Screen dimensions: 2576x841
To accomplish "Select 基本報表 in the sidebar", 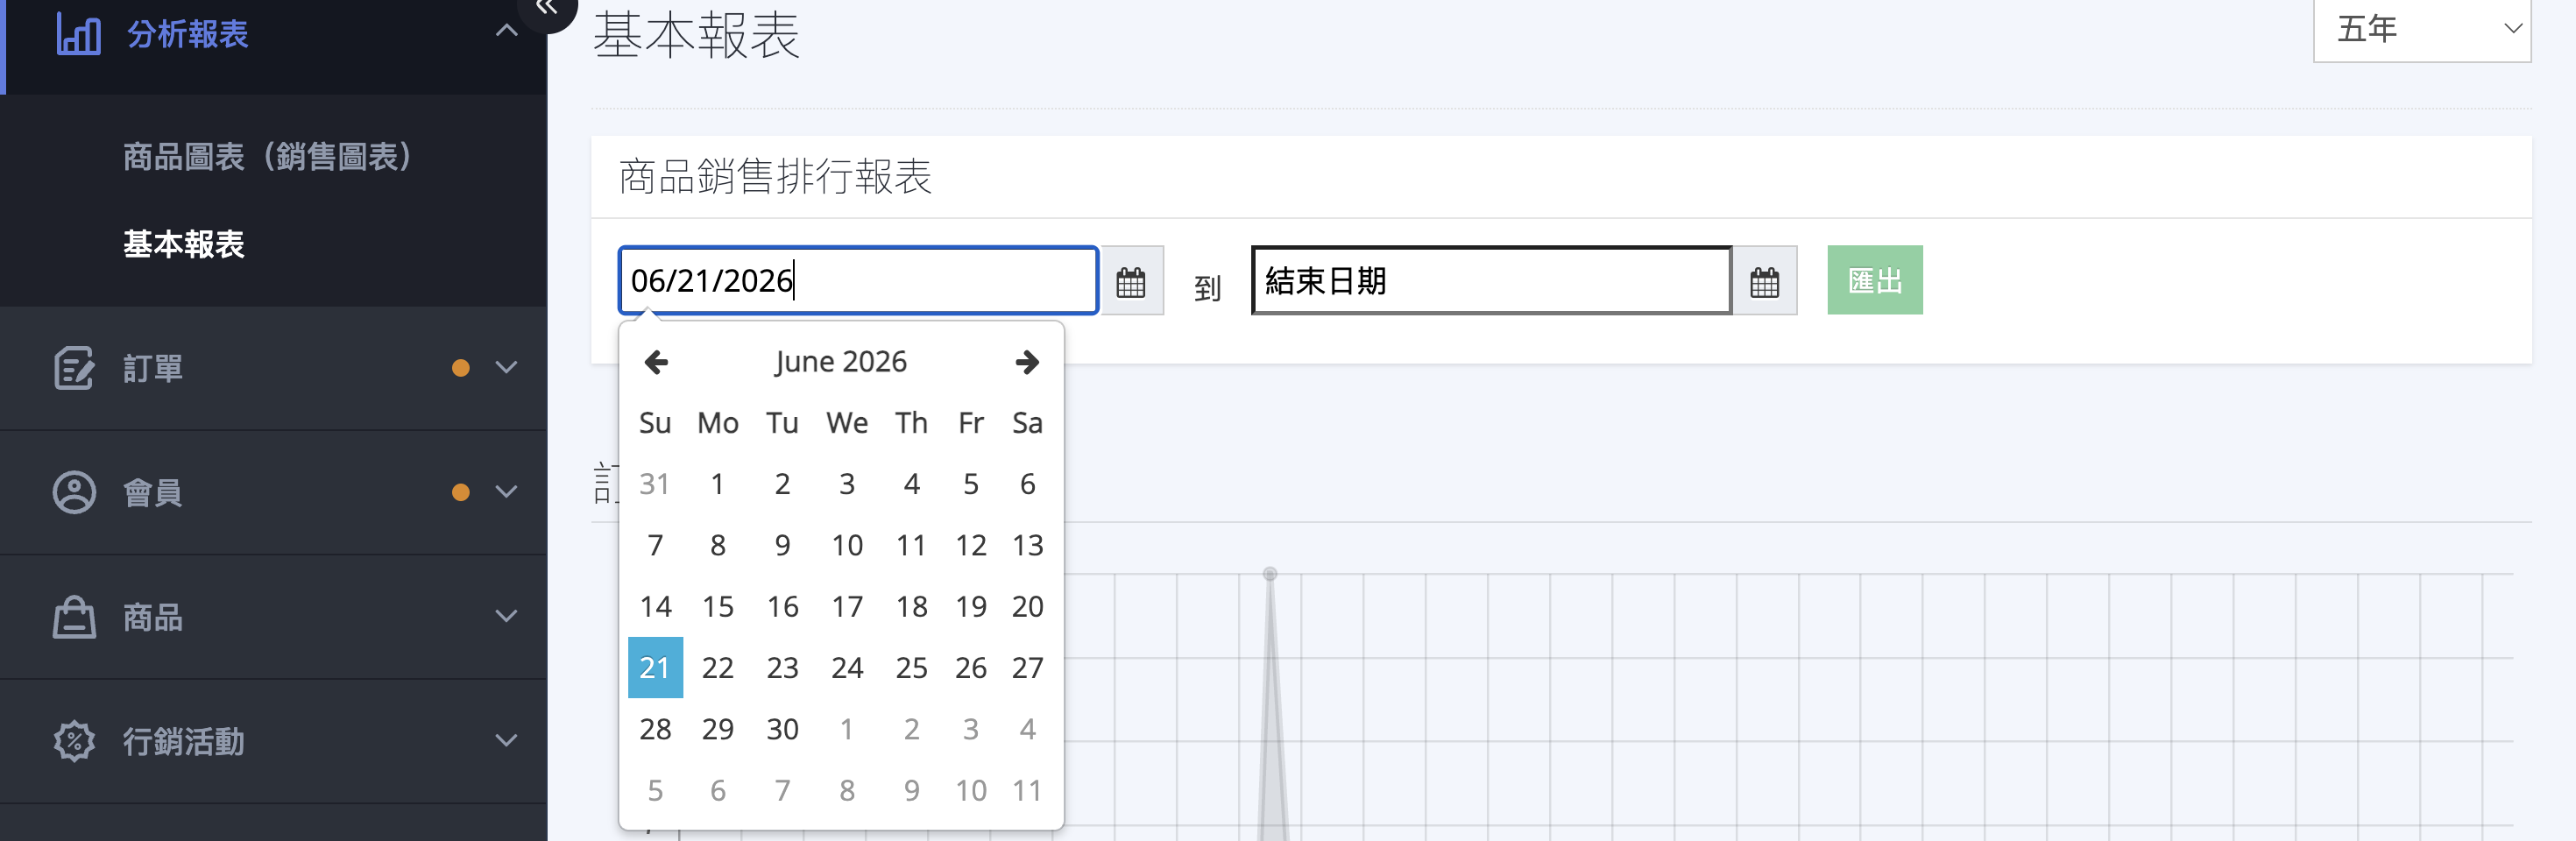I will coord(184,244).
